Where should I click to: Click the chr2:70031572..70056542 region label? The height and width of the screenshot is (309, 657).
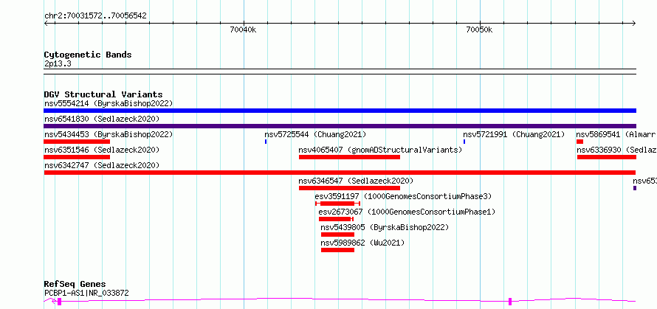coord(95,16)
